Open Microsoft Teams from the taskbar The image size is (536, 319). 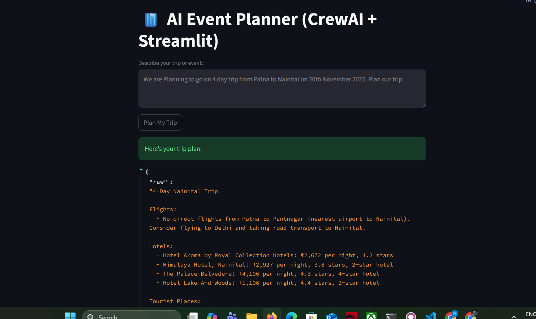click(232, 316)
